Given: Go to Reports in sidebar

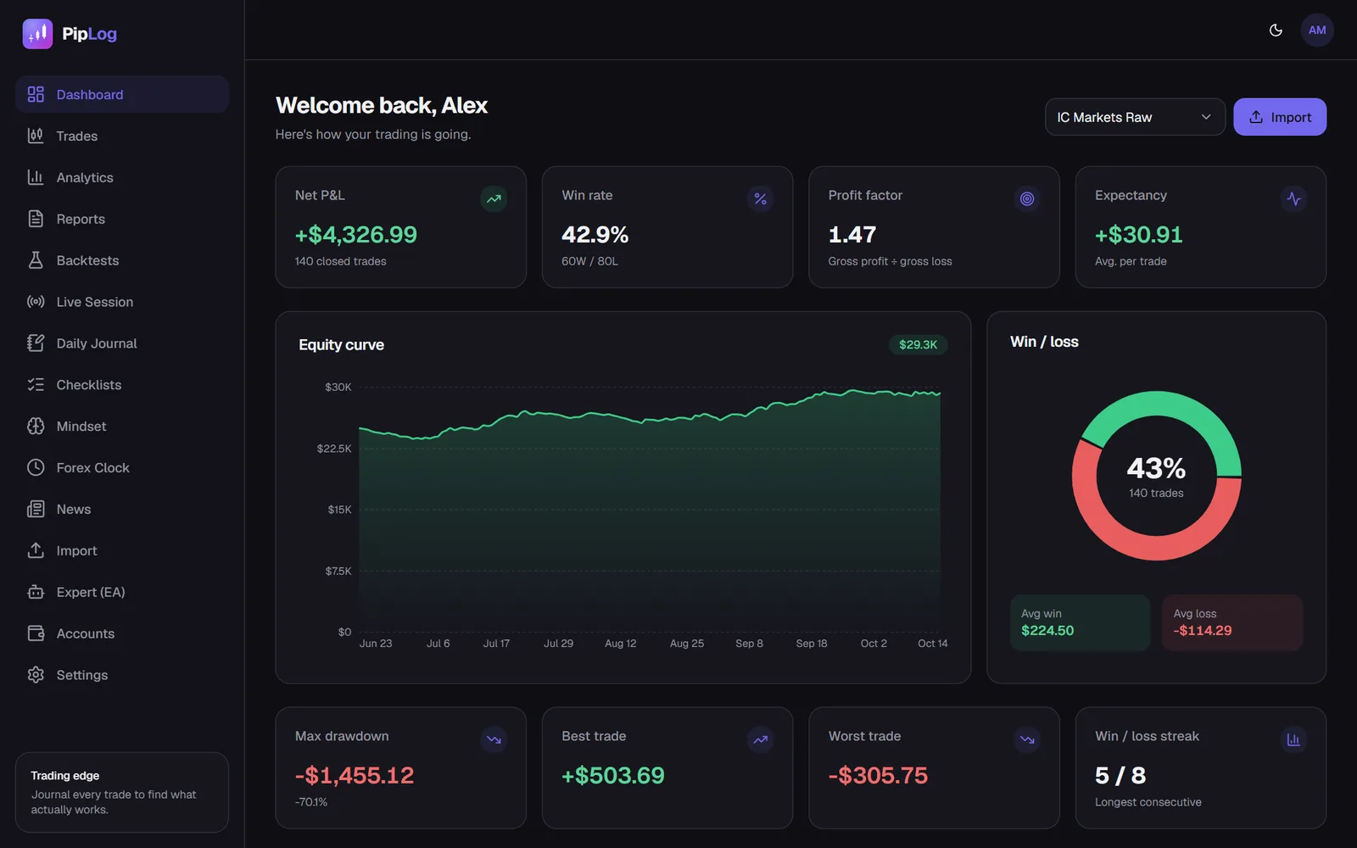Looking at the screenshot, I should (x=122, y=219).
